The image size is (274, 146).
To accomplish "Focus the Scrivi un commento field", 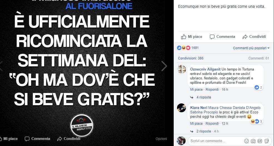I will coord(216,141).
